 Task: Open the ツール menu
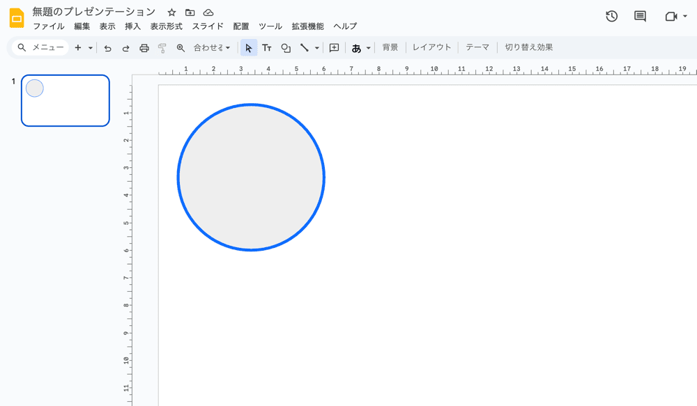point(270,26)
